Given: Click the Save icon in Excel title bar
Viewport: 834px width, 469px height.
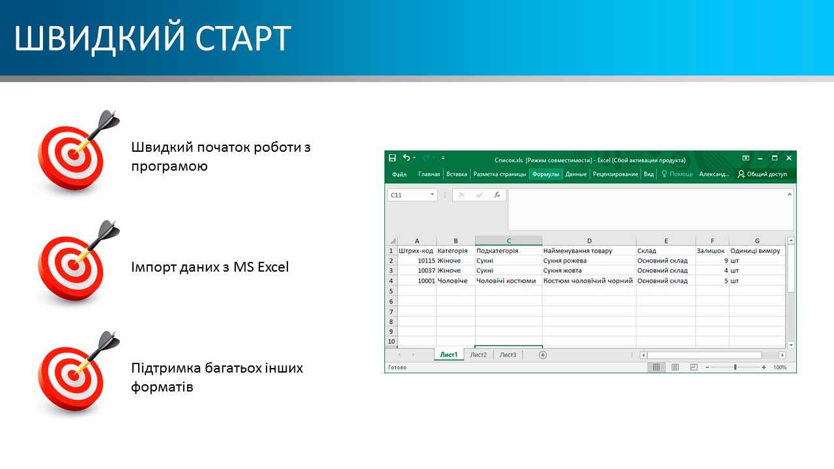Looking at the screenshot, I should pos(392,158).
